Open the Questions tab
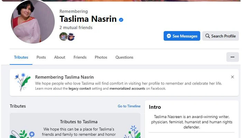 pos(124,57)
